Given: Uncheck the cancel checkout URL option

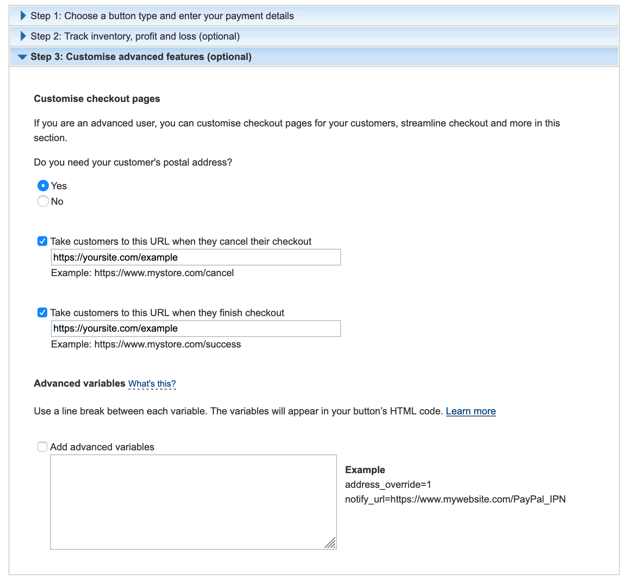Looking at the screenshot, I should pos(42,241).
